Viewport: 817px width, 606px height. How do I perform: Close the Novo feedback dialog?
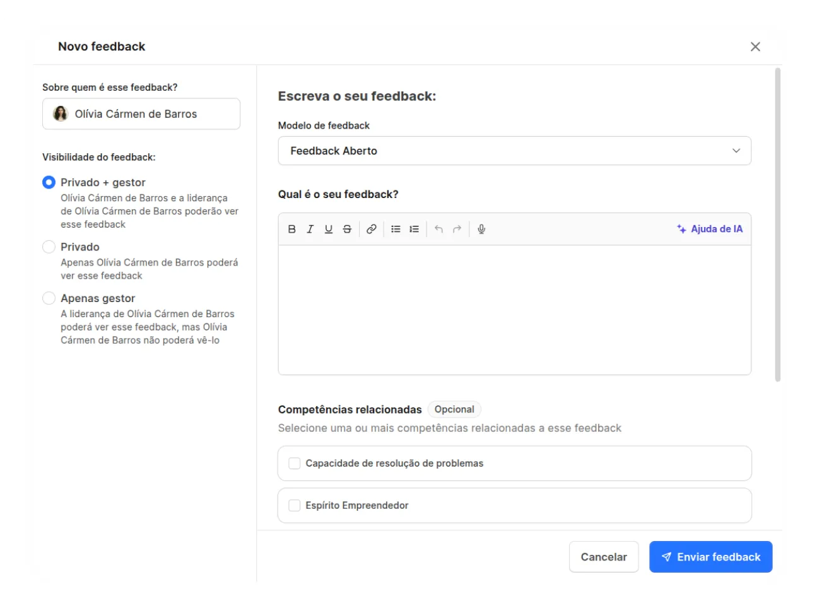pos(755,47)
